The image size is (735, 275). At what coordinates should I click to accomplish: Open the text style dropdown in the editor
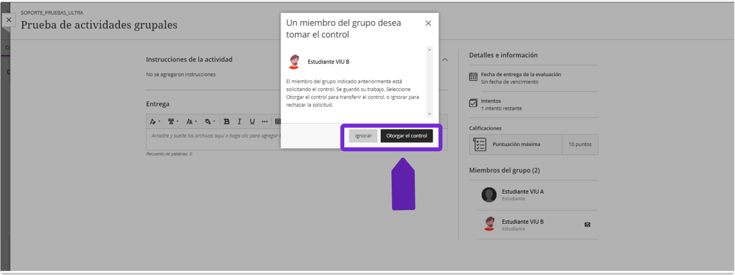click(x=155, y=121)
